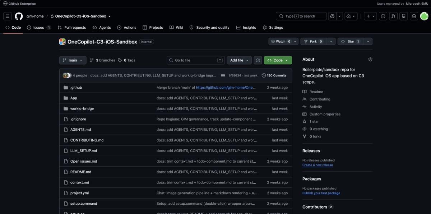Viewport: 431px width, 214px height.
Task: Open Copilot chat icon in header
Action: pyautogui.click(x=332, y=16)
